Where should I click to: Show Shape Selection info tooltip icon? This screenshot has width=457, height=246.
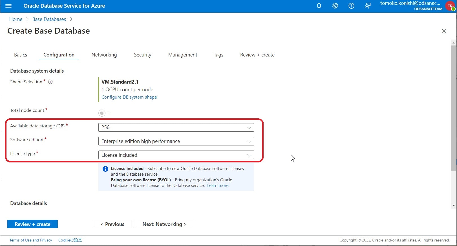[50, 82]
